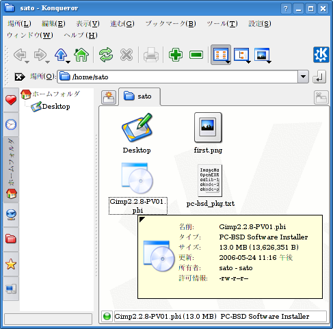Switch to image preview view mode

click(x=261, y=55)
